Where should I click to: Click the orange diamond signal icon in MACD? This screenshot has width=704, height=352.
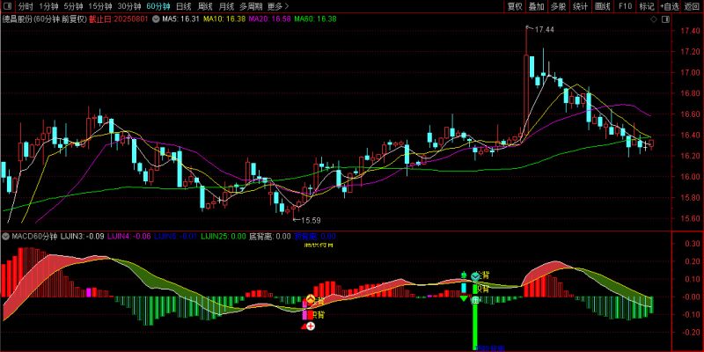pyautogui.click(x=310, y=300)
